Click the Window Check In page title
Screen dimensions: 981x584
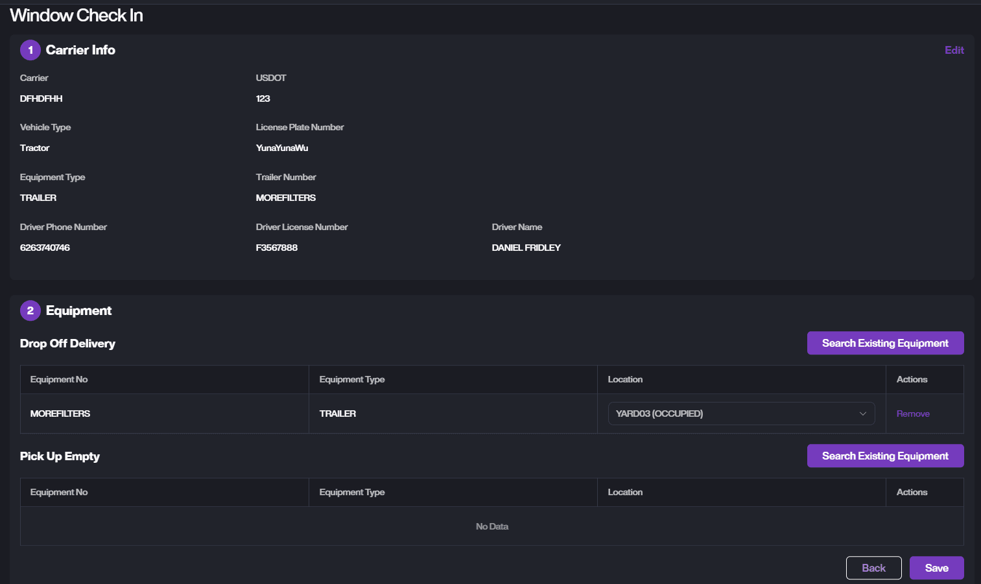(77, 16)
